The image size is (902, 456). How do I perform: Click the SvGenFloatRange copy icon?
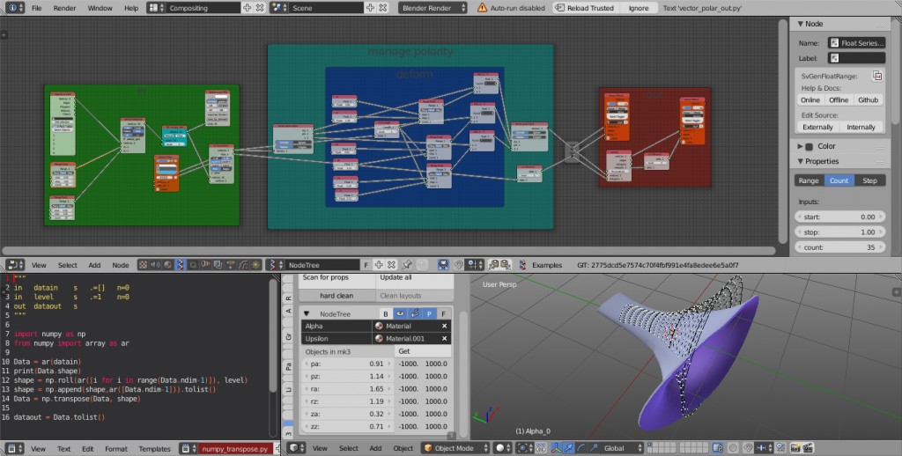click(877, 77)
